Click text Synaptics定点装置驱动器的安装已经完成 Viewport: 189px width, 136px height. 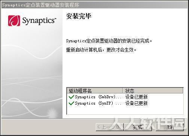point(109,41)
